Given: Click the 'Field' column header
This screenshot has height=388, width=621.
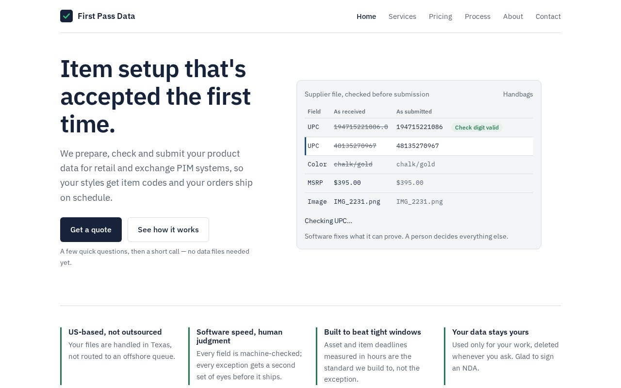Looking at the screenshot, I should 314,112.
